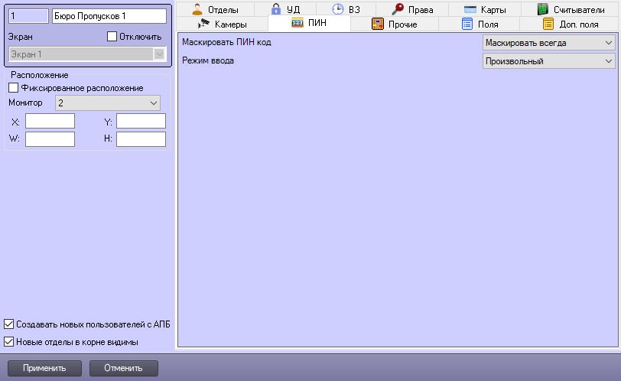Click the X coordinate input field
Screen dimensions: 621x381
[x=50, y=121]
